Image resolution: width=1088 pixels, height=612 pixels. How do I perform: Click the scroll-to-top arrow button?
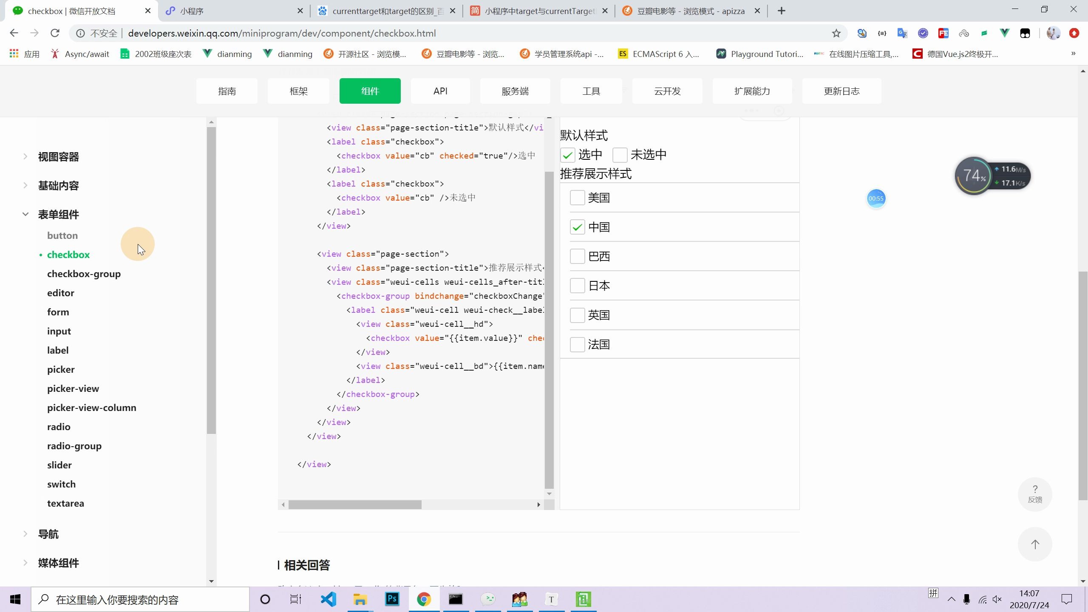coord(1034,544)
